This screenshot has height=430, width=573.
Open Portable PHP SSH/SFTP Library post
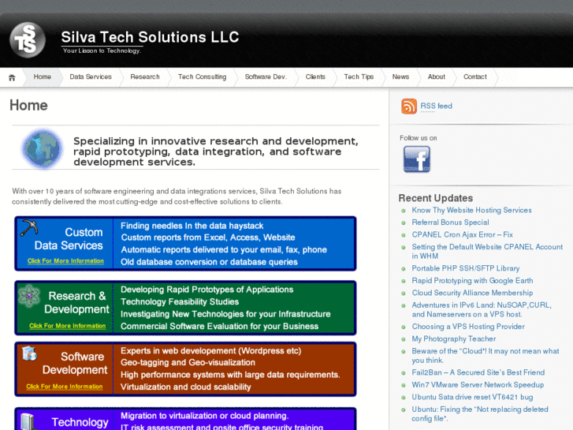[x=466, y=268]
